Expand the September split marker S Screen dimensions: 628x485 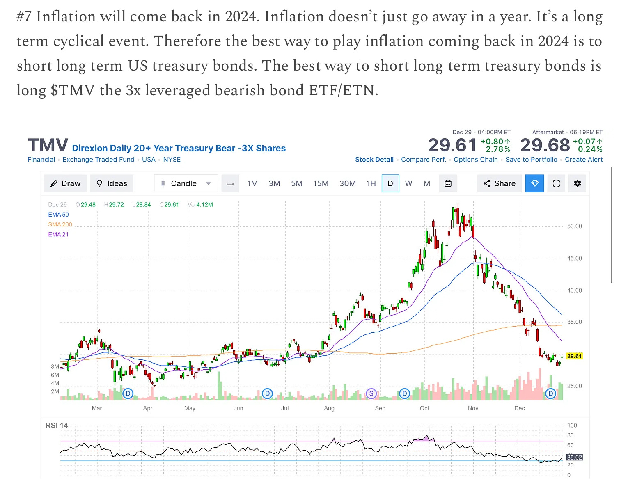click(371, 393)
